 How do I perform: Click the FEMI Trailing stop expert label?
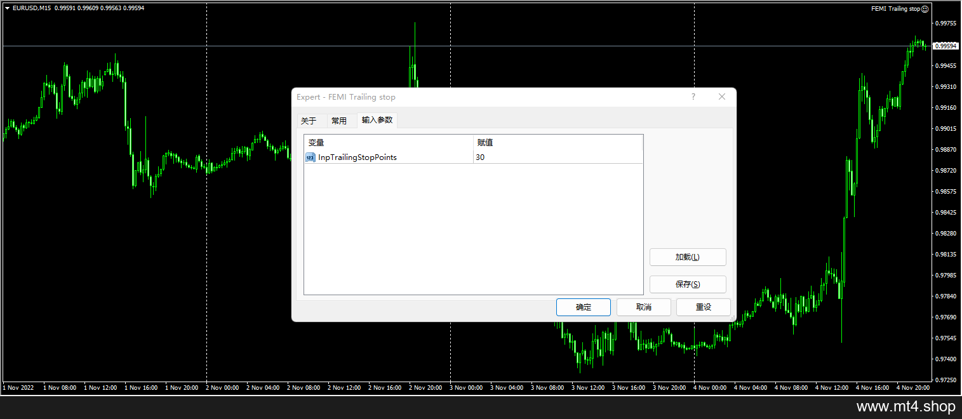click(895, 9)
